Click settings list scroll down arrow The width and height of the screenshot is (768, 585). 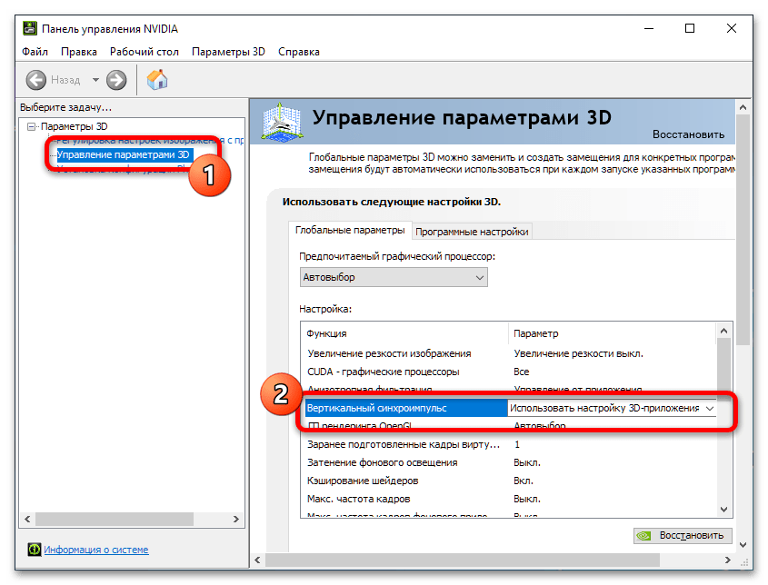pos(723,509)
